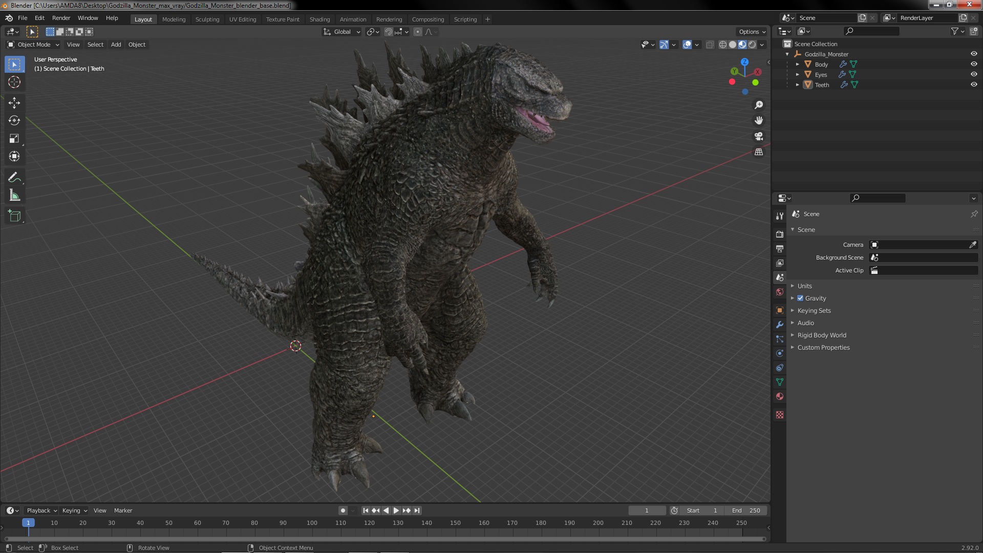
Task: Open the Global transform orientation dropdown
Action: (341, 32)
